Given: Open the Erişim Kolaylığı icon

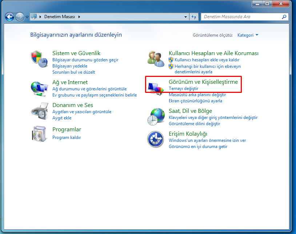Looking at the screenshot, I should click(156, 139).
